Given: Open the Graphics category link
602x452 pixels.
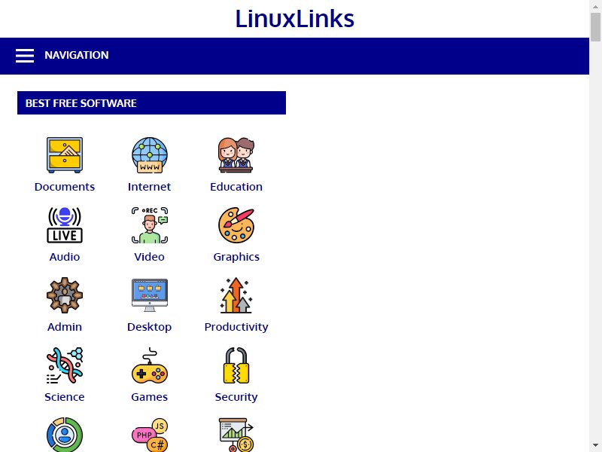Looking at the screenshot, I should click(236, 257).
